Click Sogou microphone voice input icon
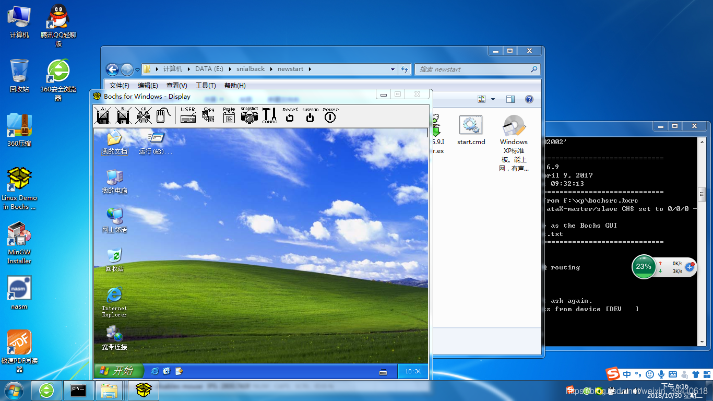The width and height of the screenshot is (713, 401). click(x=661, y=374)
